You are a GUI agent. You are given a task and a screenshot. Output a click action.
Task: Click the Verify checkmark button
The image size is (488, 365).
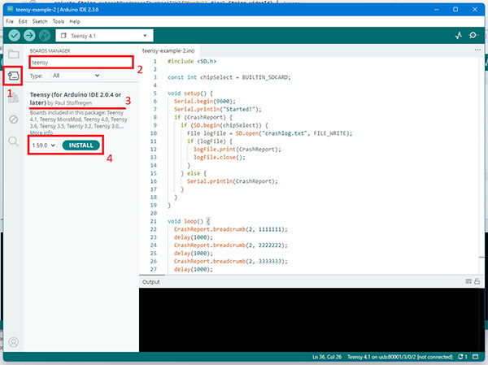click(14, 36)
